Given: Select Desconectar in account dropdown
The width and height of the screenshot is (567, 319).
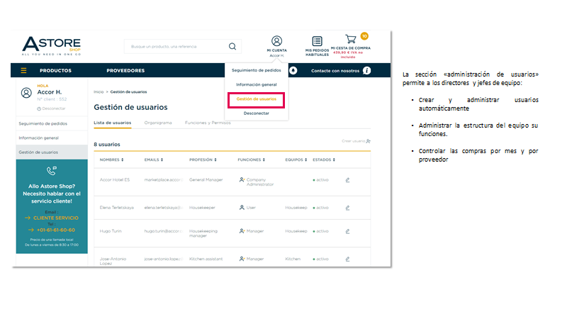Looking at the screenshot, I should pos(257,113).
